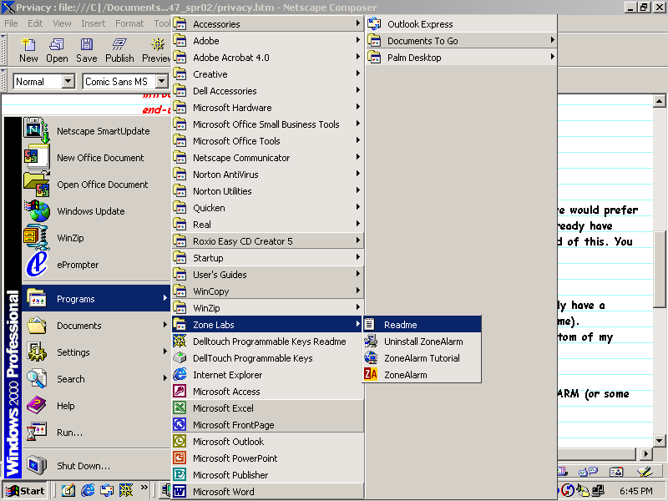
Task: Select Uninstall ZoneAlarm entry
Action: (x=422, y=342)
